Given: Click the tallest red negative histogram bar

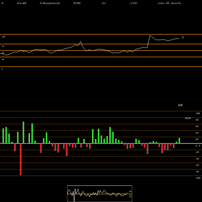Looking at the screenshot, I should point(21,159).
